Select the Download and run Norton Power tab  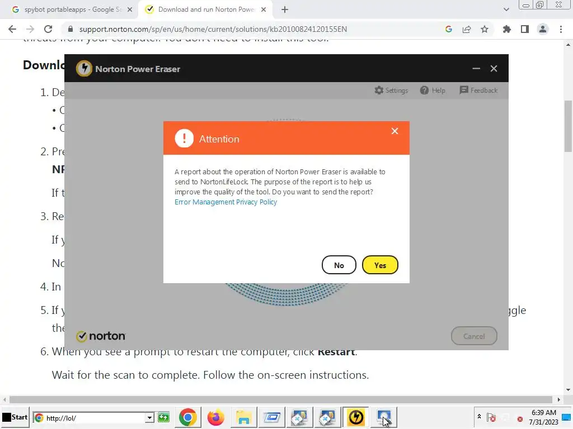click(205, 9)
